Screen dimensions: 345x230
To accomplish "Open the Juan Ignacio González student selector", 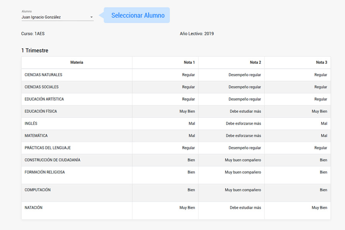I will click(54, 17).
